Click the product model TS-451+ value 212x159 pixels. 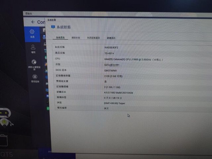109,53
